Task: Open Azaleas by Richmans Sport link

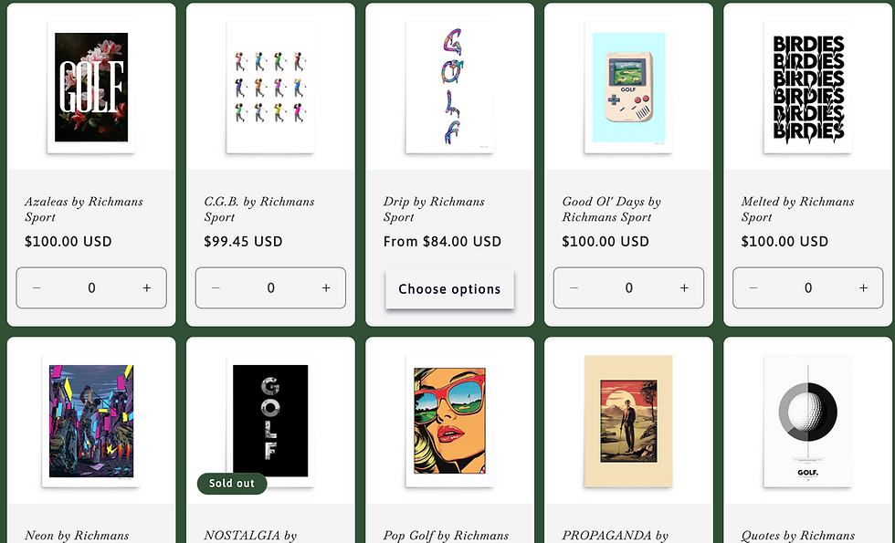Action: point(84,209)
